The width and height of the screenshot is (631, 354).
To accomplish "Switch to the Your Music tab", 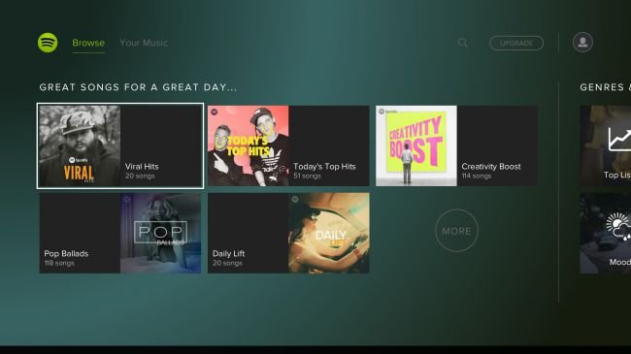I will point(144,43).
